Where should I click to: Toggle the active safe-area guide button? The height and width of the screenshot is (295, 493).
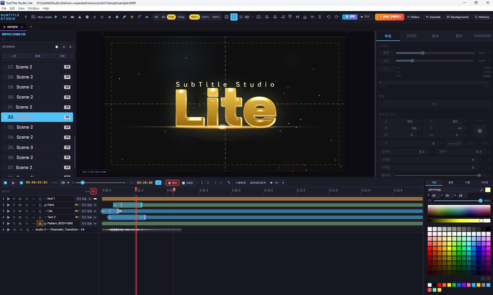[x=234, y=17]
